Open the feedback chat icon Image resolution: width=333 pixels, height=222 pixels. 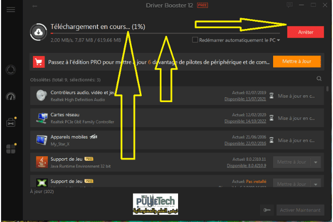click(289, 5)
